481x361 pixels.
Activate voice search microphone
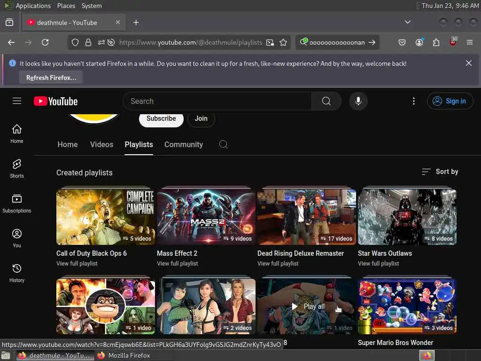coord(358,101)
